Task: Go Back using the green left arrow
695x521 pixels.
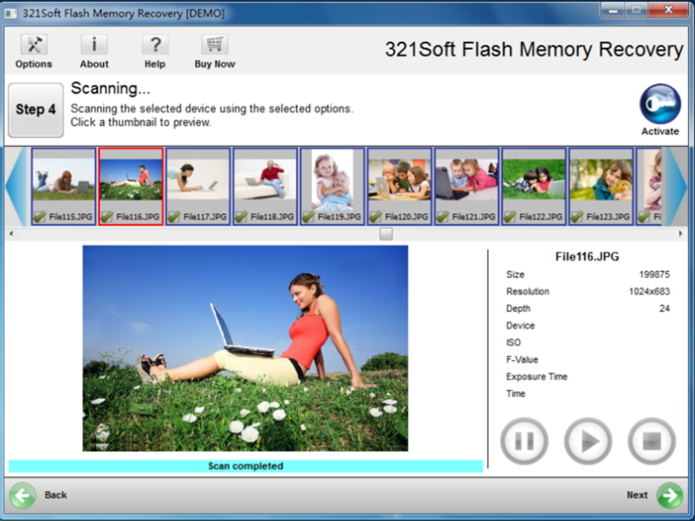Action: (x=22, y=495)
